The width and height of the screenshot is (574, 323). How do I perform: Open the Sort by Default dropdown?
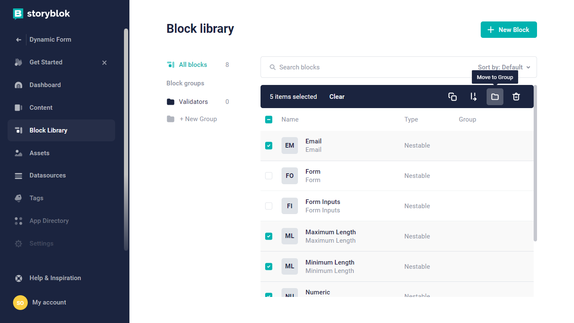504,67
